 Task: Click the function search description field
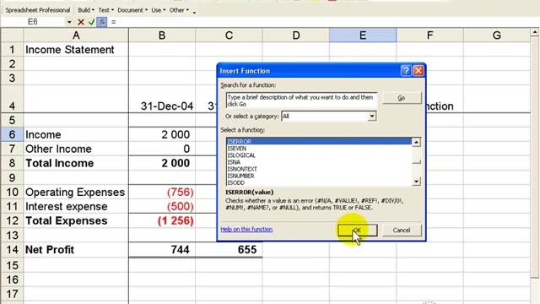302,100
